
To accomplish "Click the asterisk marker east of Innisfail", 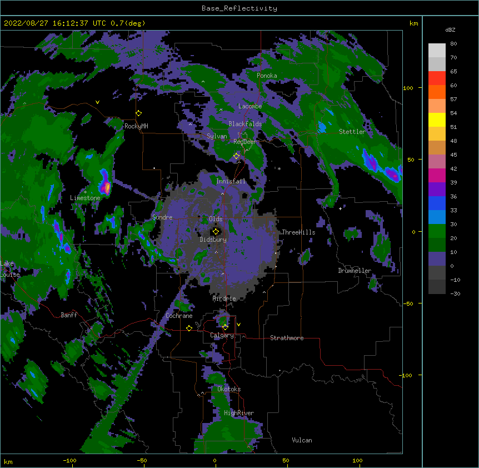I will [x=279, y=168].
